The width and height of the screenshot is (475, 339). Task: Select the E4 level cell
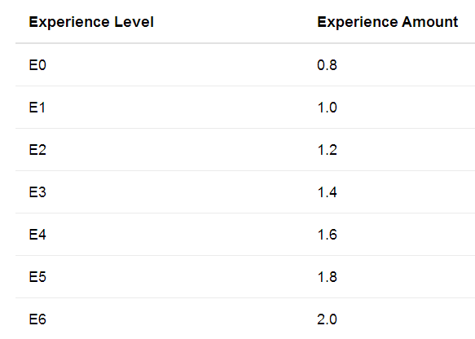pos(37,235)
